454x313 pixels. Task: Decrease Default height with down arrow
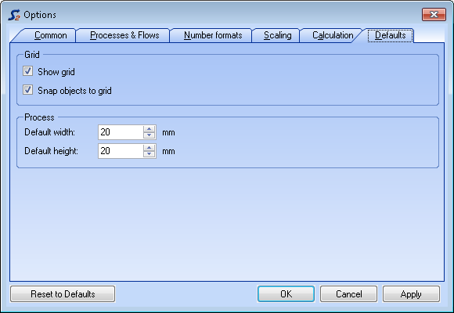(x=149, y=154)
